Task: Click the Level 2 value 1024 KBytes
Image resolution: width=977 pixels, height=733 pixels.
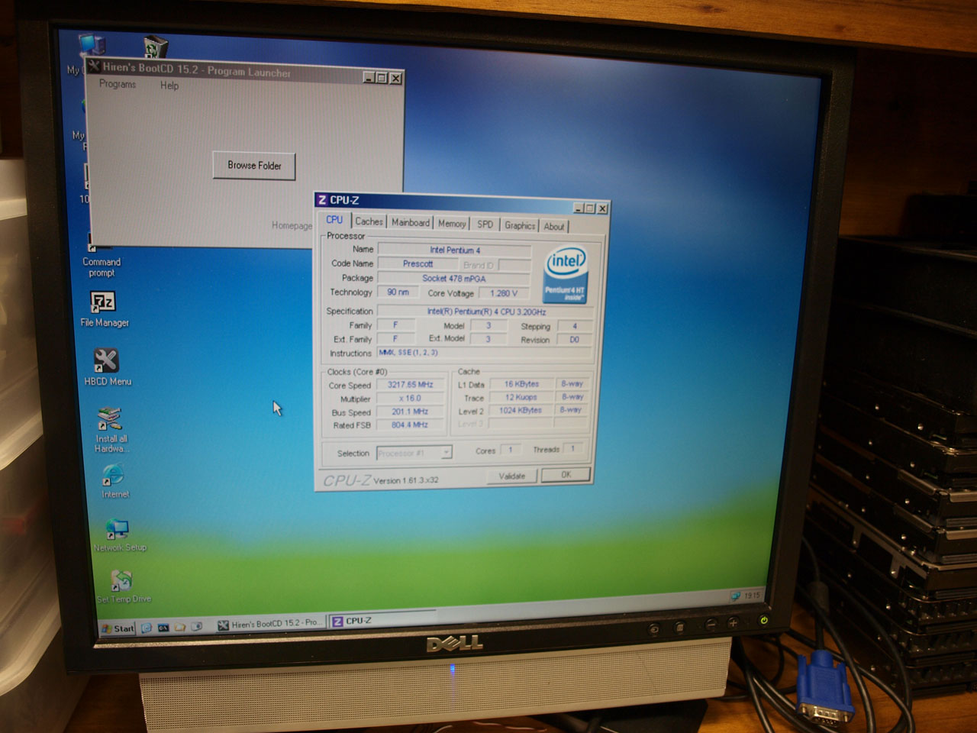Action: coord(521,410)
